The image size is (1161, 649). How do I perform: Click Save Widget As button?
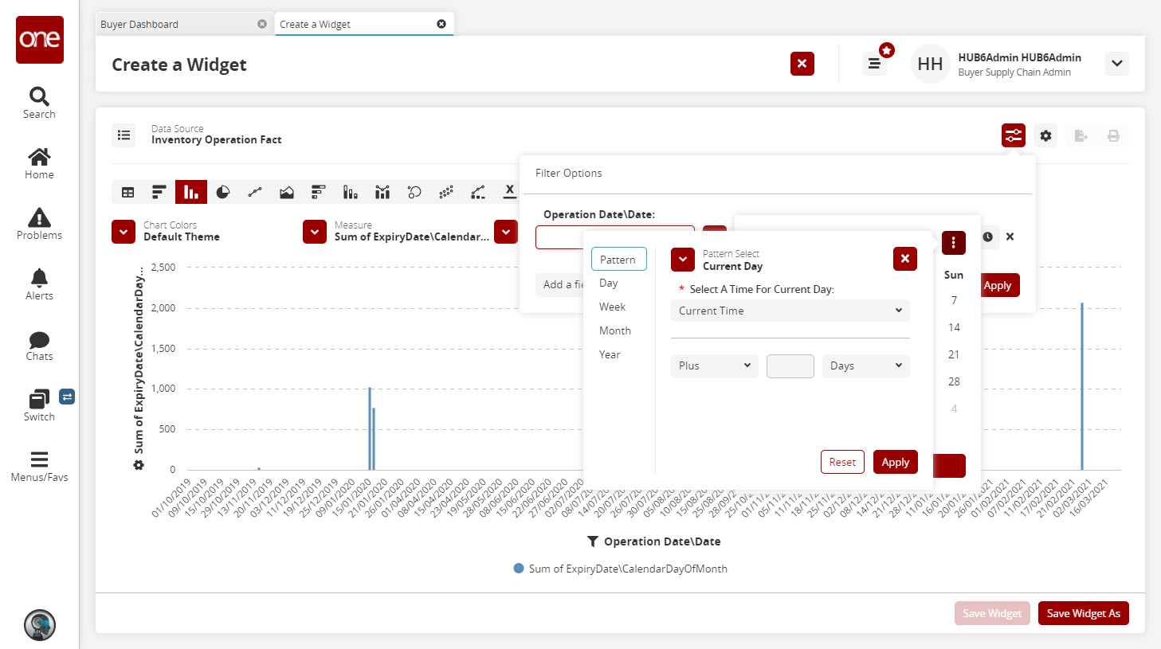coord(1084,613)
